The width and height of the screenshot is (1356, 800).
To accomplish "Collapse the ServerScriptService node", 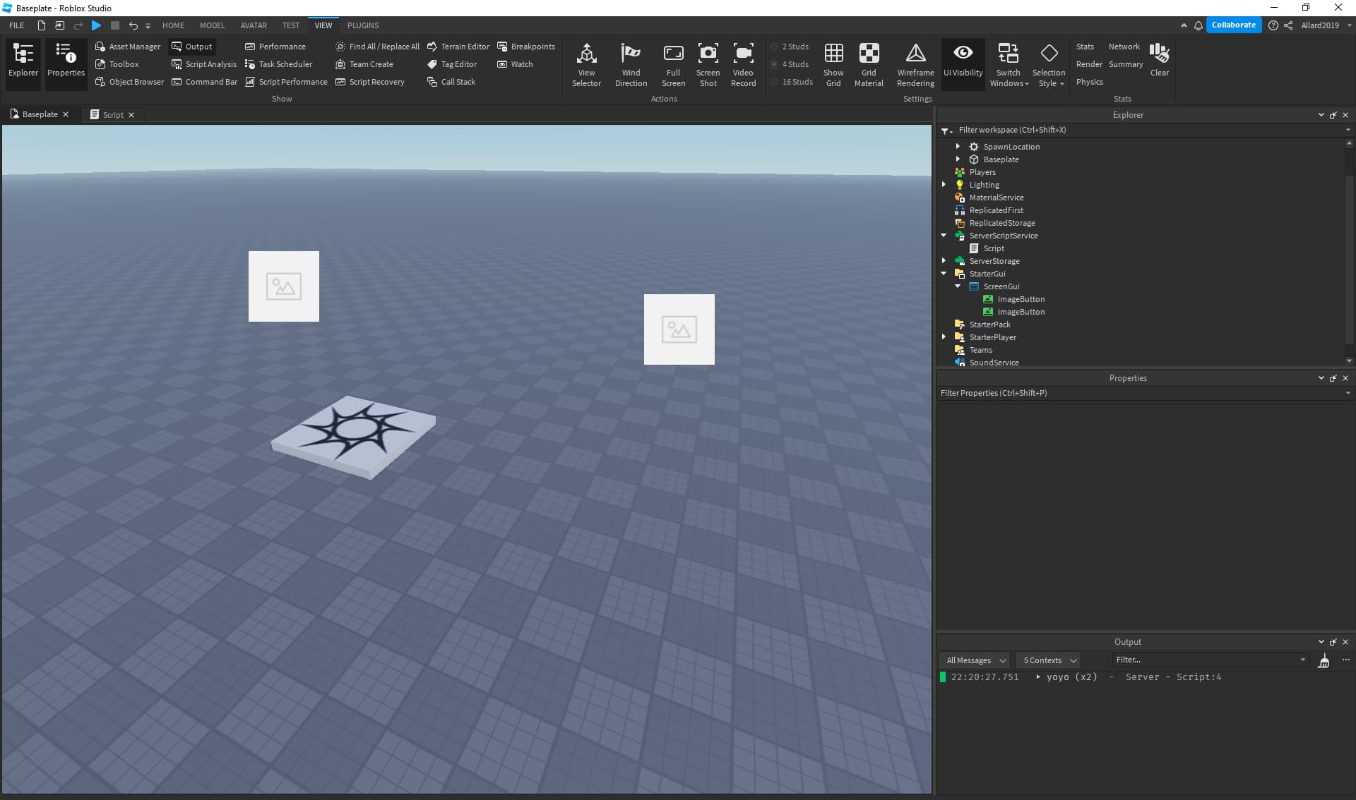I will point(944,236).
